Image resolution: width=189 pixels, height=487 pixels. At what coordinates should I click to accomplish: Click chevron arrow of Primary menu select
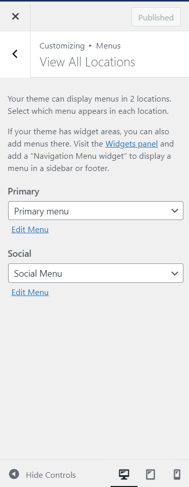(x=175, y=211)
